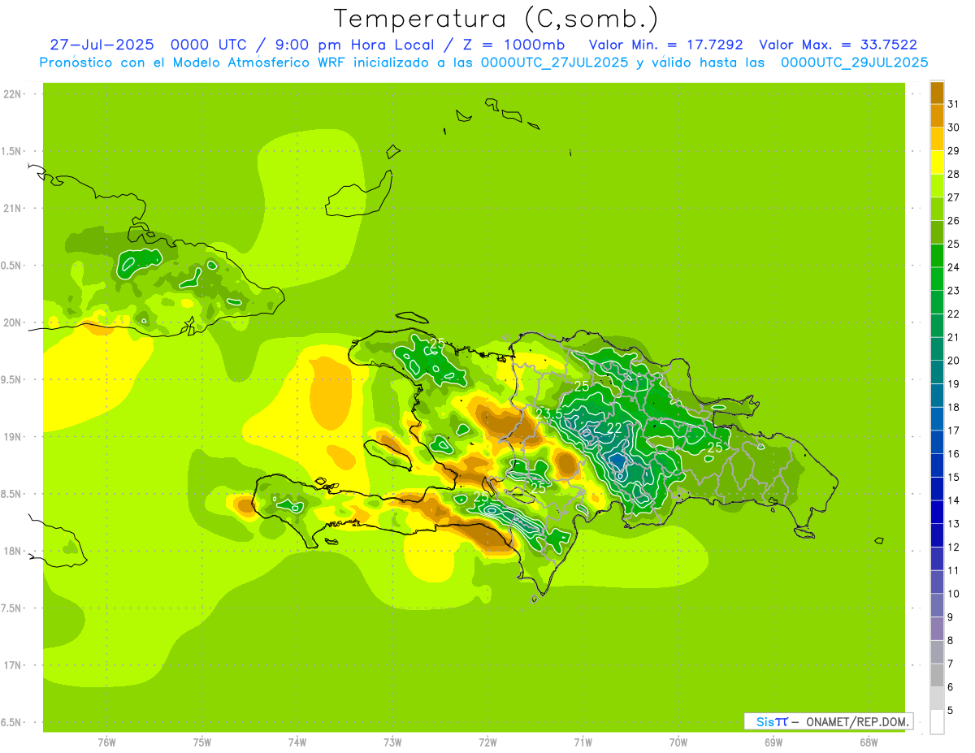Pick the legend band between 19 and 20
Screen dimensions: 975x753
[x=937, y=372]
